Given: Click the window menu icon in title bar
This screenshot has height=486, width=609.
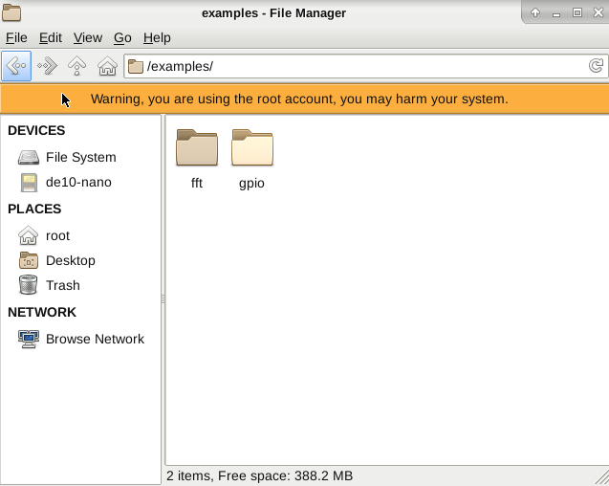Looking at the screenshot, I should 11,12.
